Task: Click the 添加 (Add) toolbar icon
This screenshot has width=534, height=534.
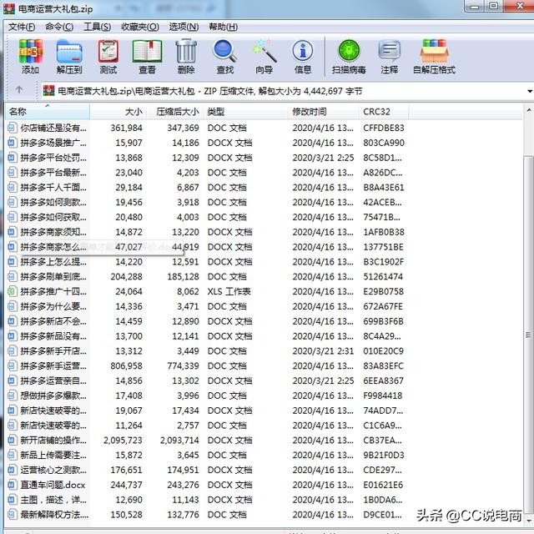Action: pos(31,52)
